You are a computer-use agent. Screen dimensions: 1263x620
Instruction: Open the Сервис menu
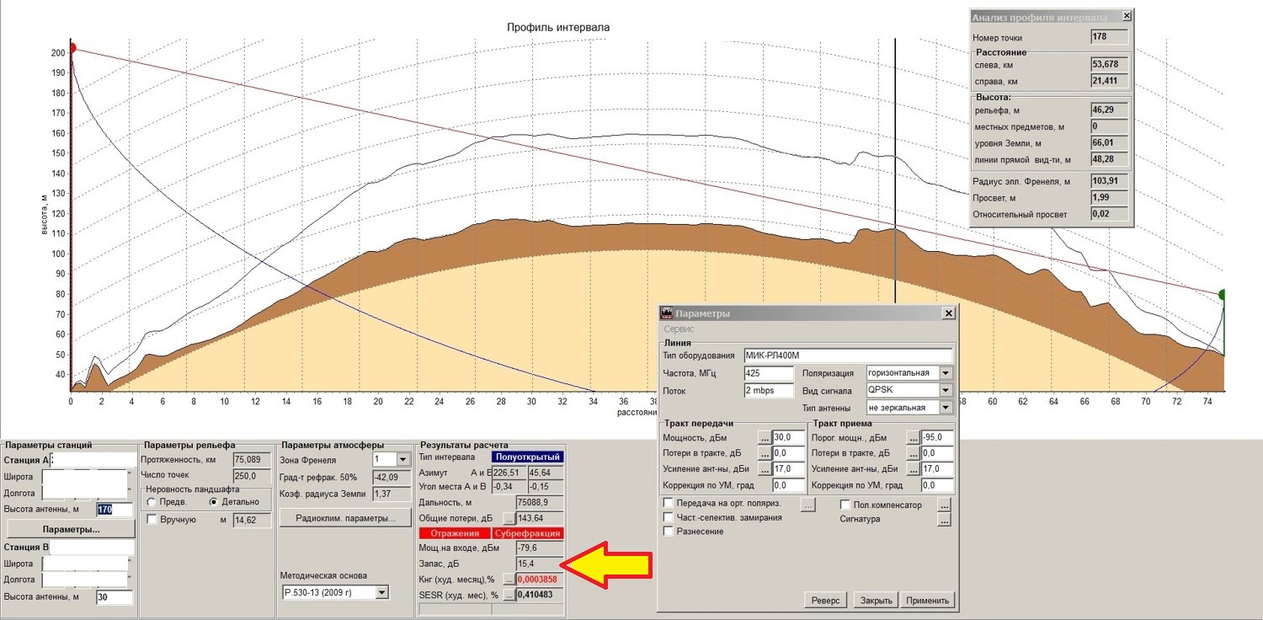coord(679,329)
